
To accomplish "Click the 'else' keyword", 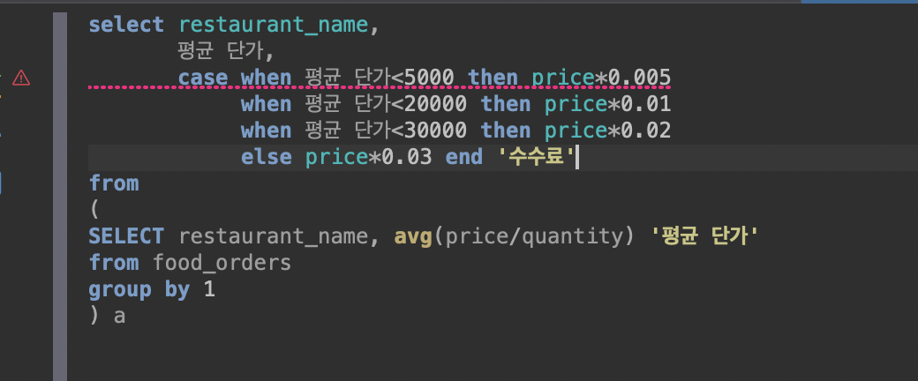I will (267, 157).
